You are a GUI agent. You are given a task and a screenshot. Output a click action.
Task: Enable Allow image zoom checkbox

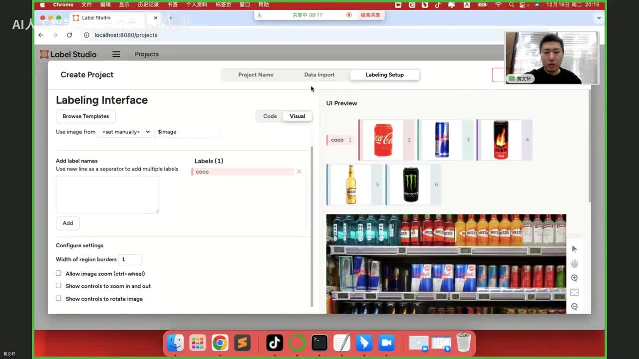tap(58, 273)
